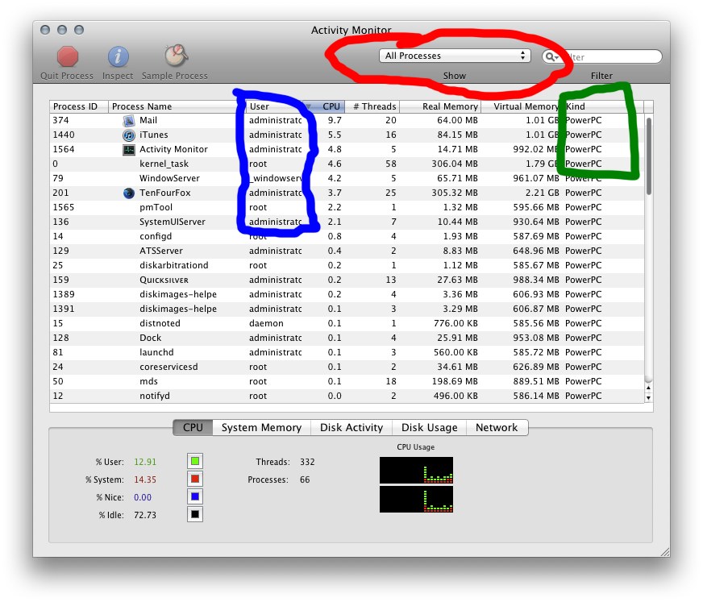Switch to the Disk Activity tab
Screen dimensions: 703x602
pyautogui.click(x=351, y=428)
